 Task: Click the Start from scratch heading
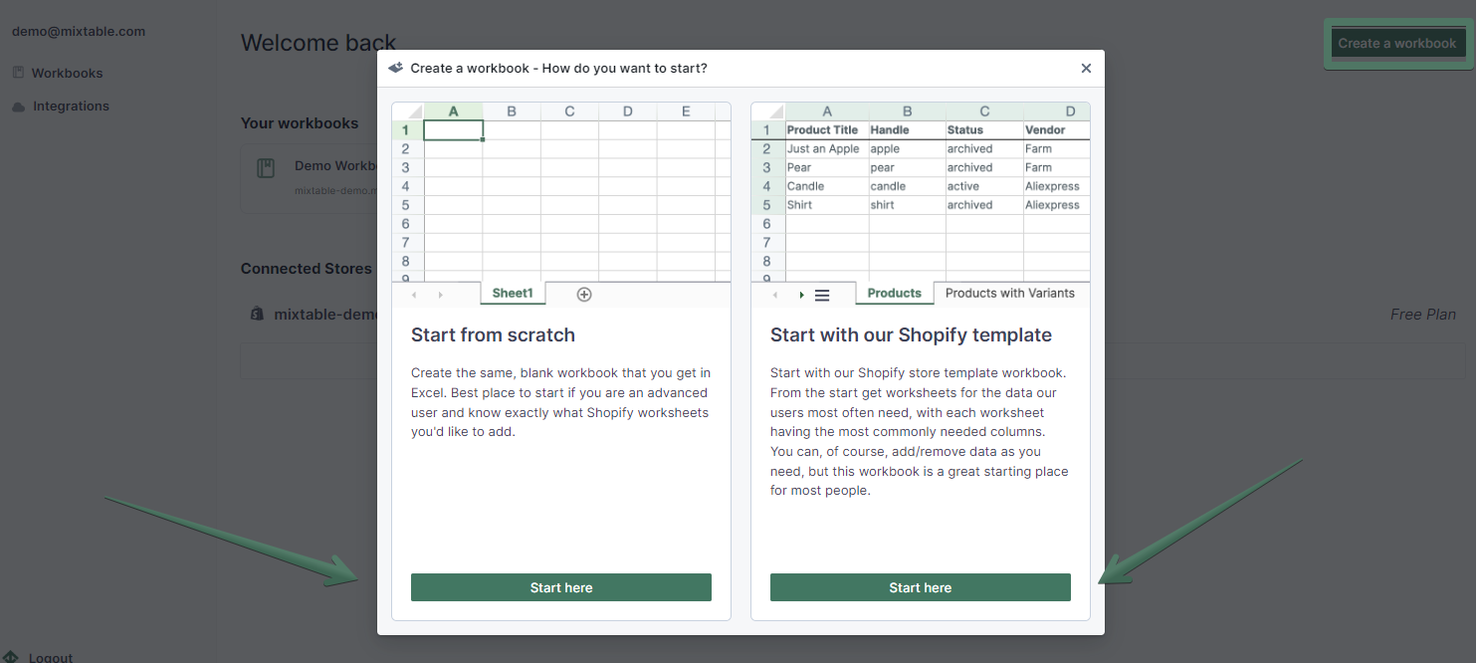click(493, 335)
